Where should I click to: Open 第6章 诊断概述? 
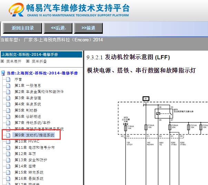[28, 116]
